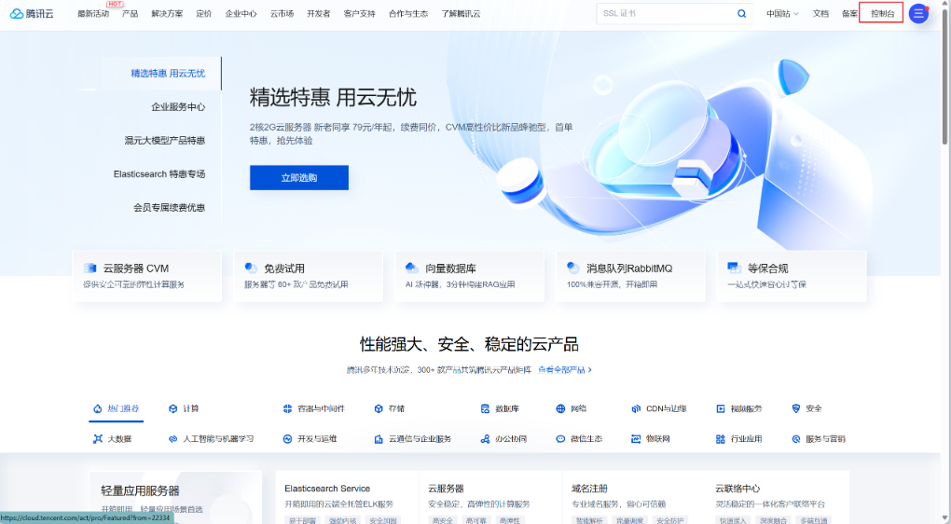
Task: Open the 了解腾讯云 menu
Action: 461,13
